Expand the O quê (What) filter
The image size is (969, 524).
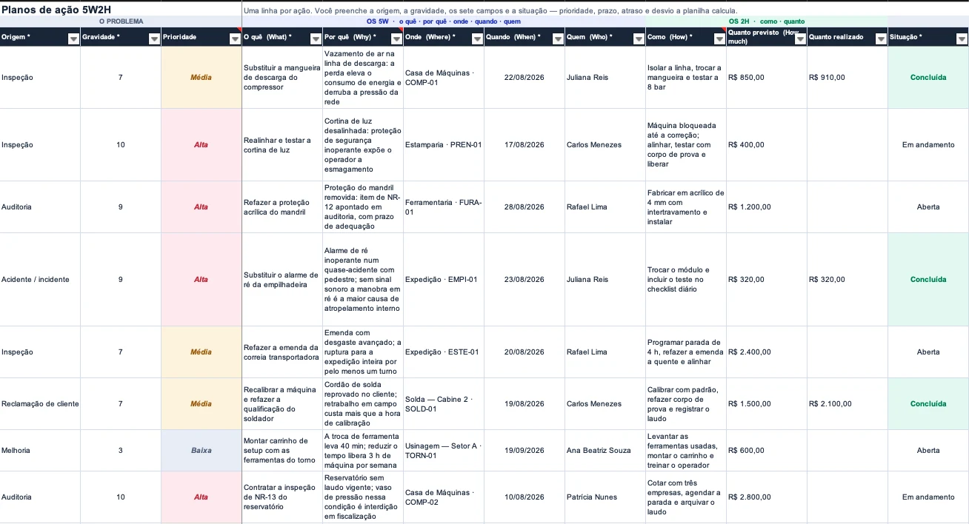coord(316,40)
